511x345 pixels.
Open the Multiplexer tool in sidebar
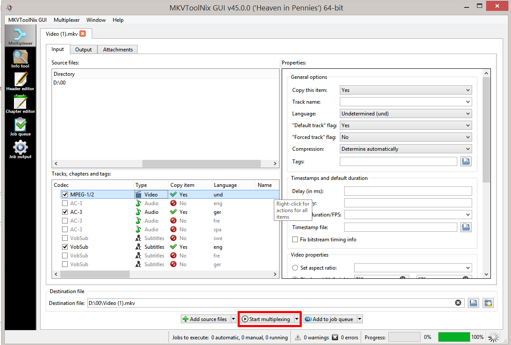click(20, 37)
